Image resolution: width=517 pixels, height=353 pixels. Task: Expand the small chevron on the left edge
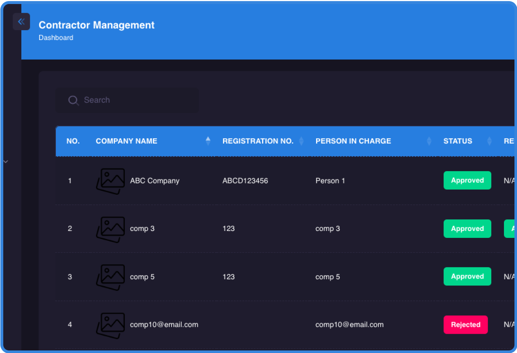tap(5, 161)
